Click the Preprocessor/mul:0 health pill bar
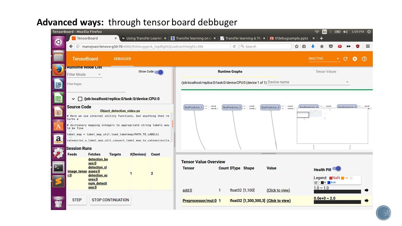The width and height of the screenshot is (402, 226). (x=337, y=202)
